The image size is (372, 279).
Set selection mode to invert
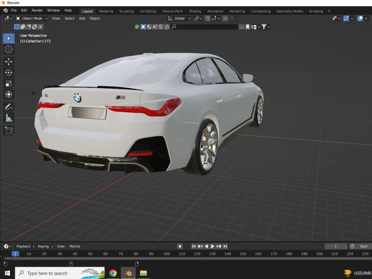coord(34,27)
